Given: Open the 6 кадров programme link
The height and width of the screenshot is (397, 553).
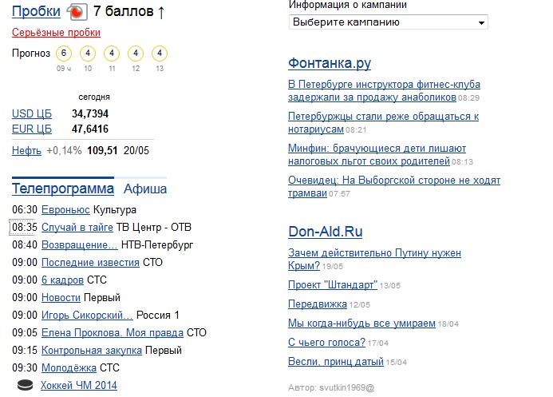Looking at the screenshot, I should click(62, 280).
